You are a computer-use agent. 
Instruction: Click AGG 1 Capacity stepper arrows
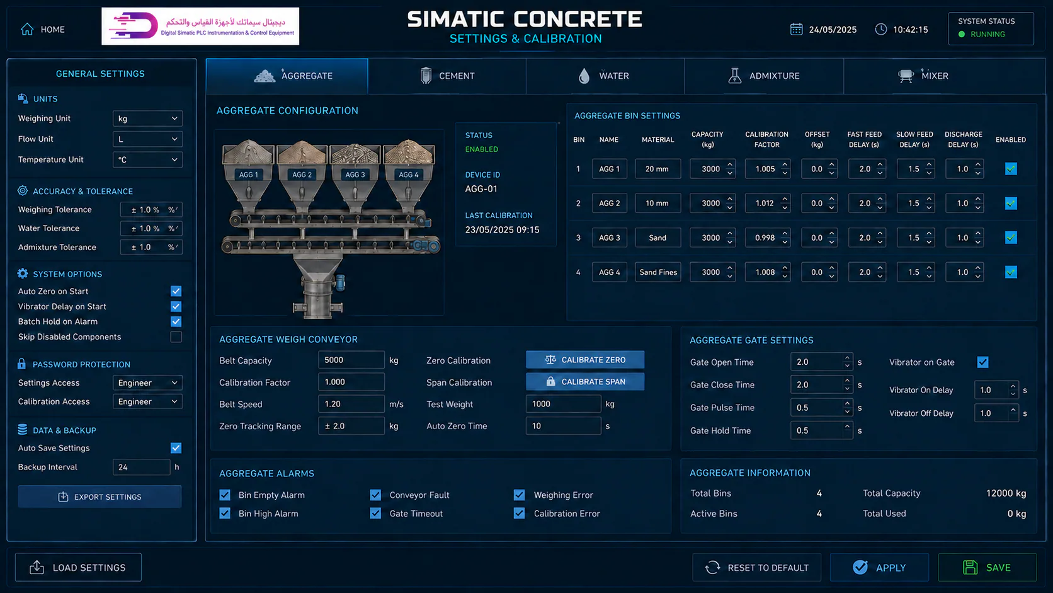pyautogui.click(x=730, y=169)
